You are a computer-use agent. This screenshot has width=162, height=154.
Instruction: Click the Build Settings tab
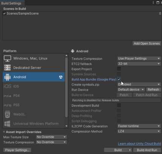pyautogui.click(x=11, y=3)
